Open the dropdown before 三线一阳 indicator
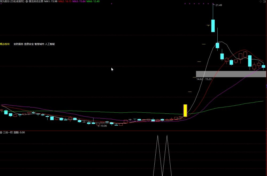This screenshot has width=267, height=176. coord(1,132)
